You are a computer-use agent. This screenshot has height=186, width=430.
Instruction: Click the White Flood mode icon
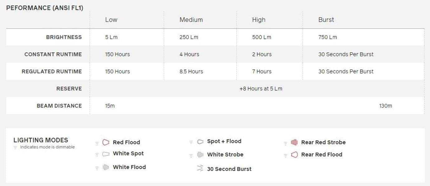pos(106,167)
